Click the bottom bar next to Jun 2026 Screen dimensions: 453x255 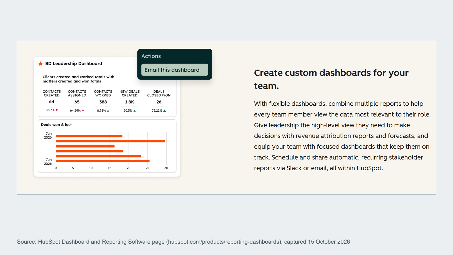[103, 161]
